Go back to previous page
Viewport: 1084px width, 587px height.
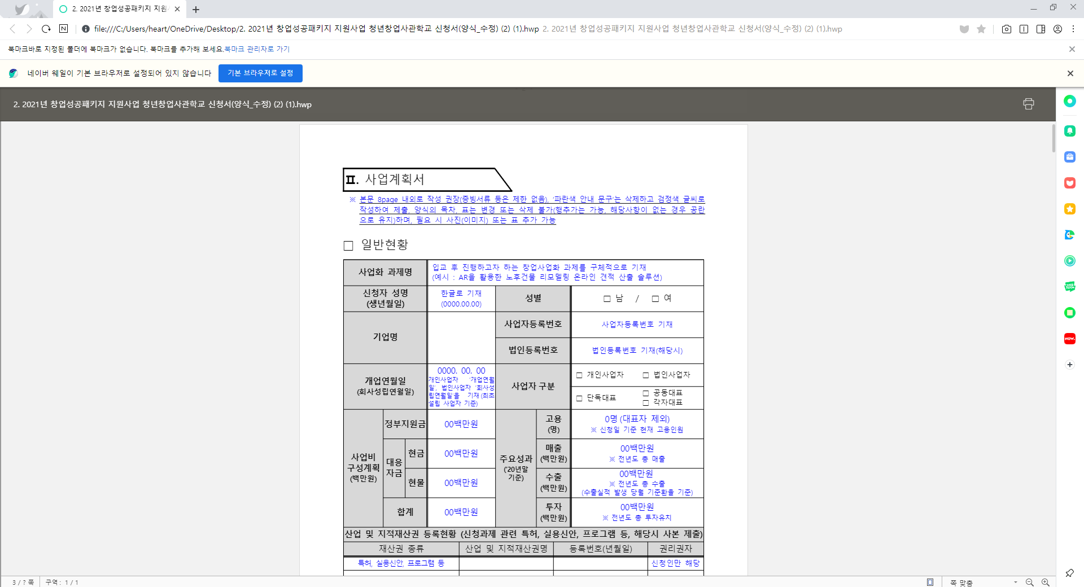(12, 29)
